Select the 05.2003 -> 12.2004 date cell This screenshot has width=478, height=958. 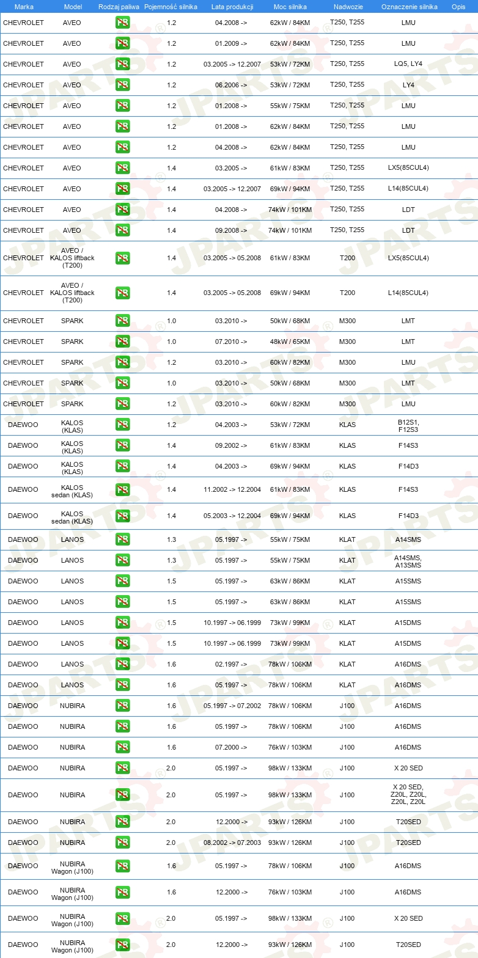point(232,516)
